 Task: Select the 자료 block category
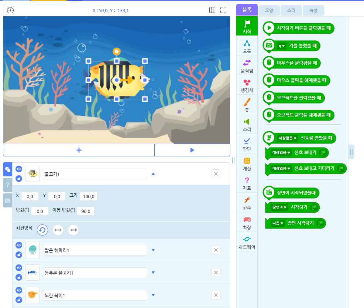(247, 184)
